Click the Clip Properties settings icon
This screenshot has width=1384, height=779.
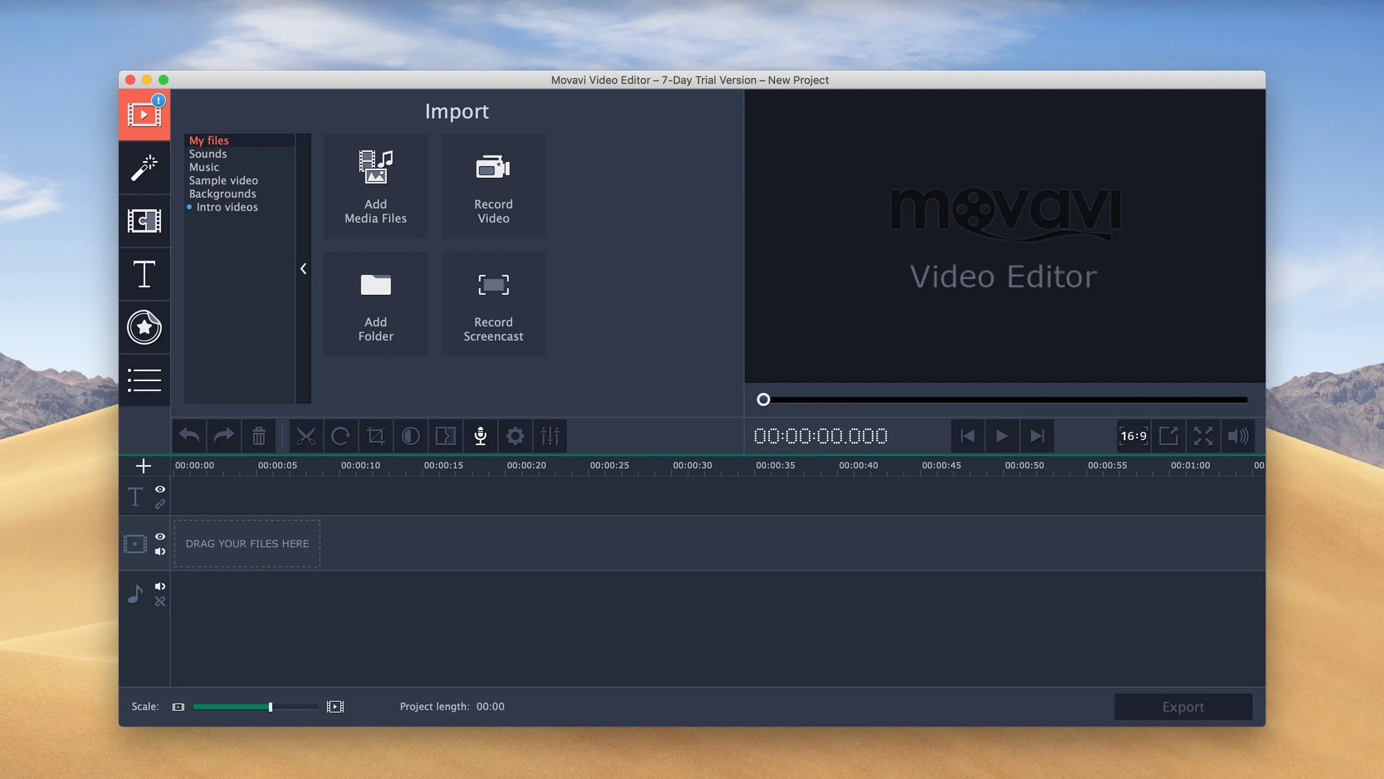(549, 437)
